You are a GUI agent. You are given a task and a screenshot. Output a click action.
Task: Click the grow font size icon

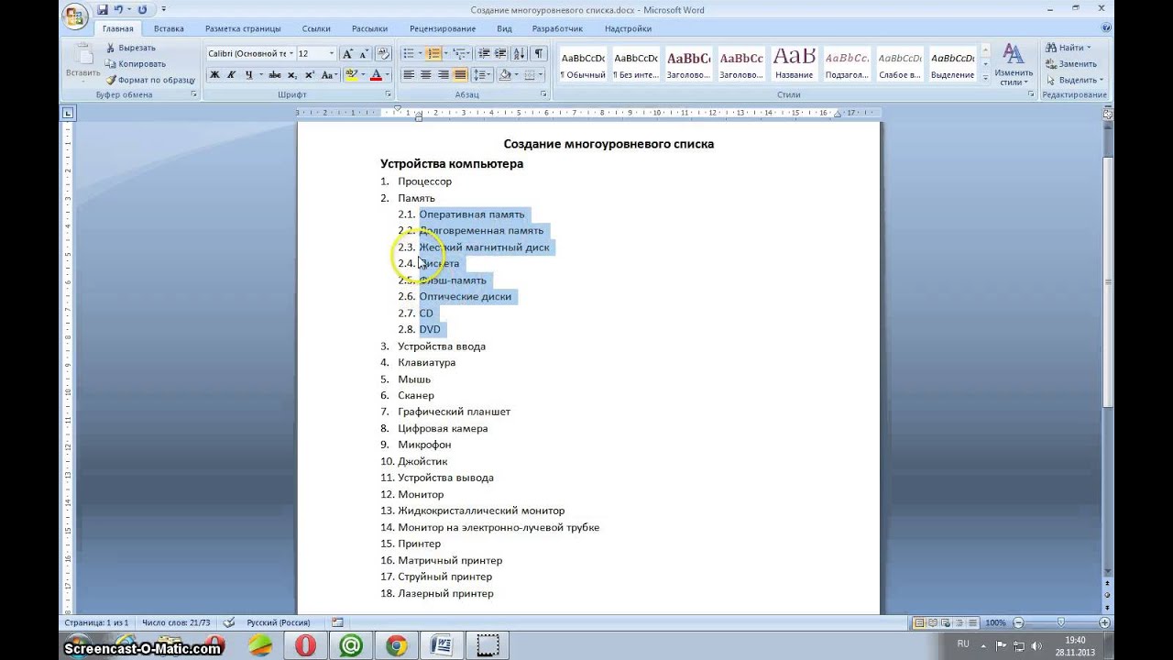348,54
